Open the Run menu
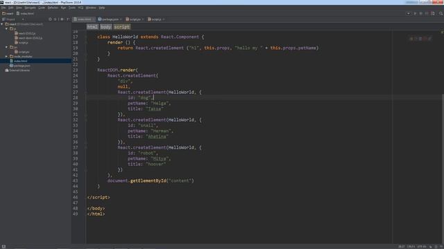Viewport: 444px width, 249px height. tap(63, 8)
